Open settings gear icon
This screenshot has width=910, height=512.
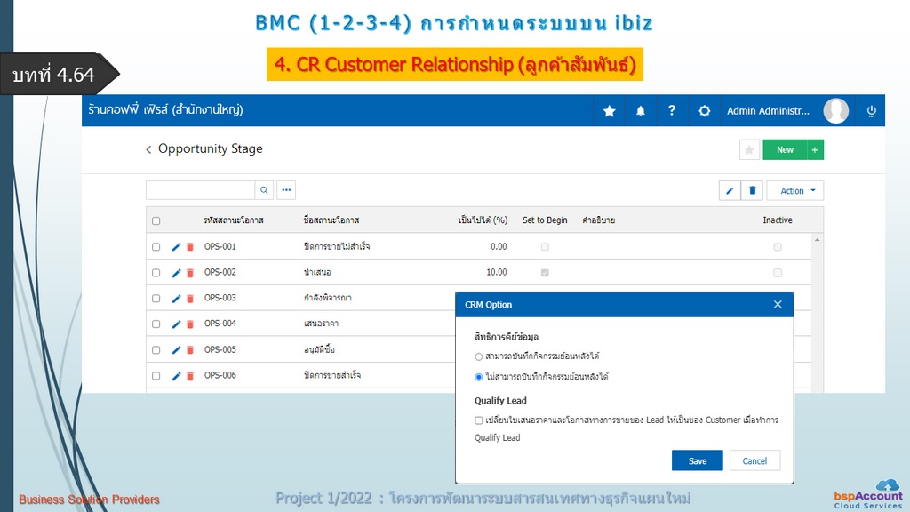[x=704, y=111]
